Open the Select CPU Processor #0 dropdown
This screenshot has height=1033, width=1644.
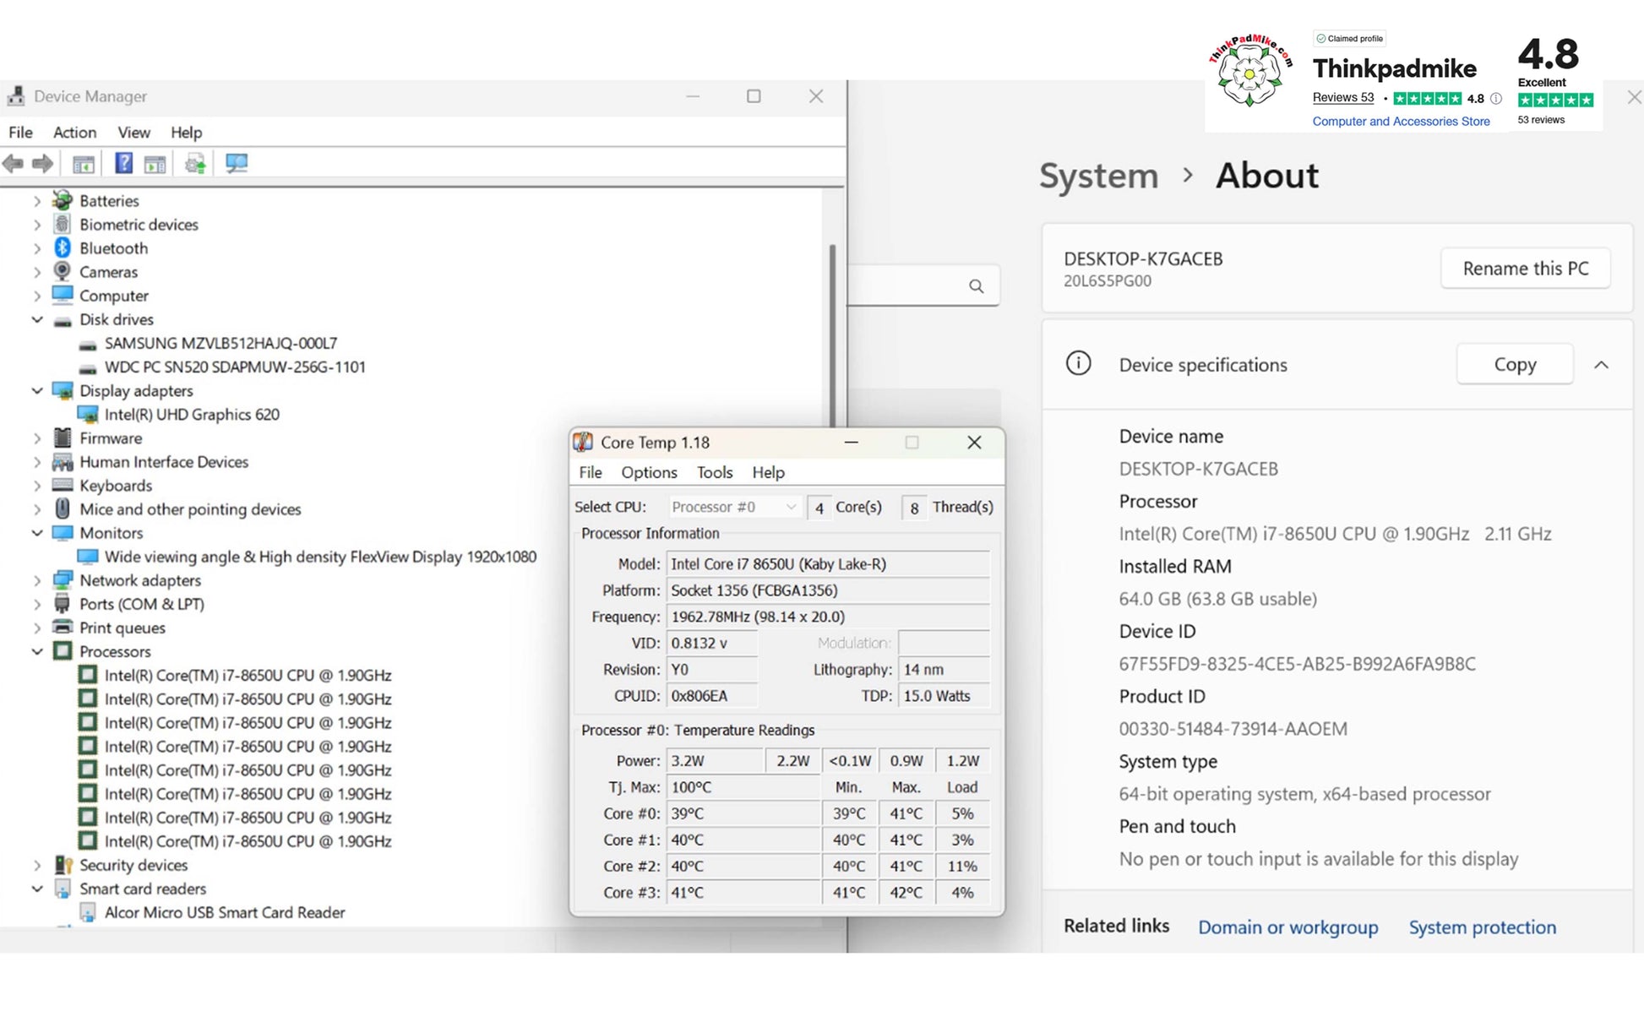click(734, 507)
